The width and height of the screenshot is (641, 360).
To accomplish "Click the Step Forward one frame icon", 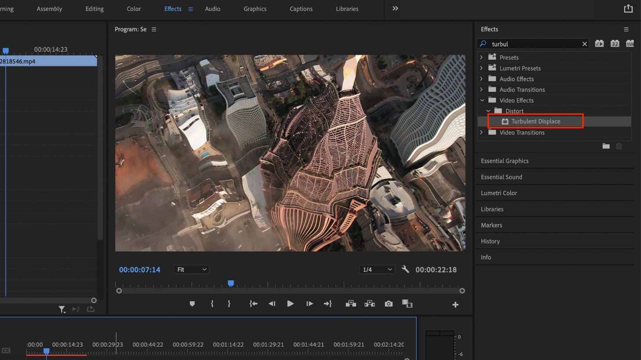I will click(309, 303).
